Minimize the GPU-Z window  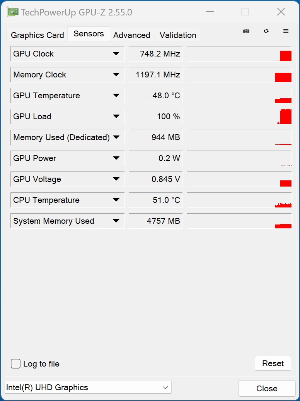click(210, 12)
